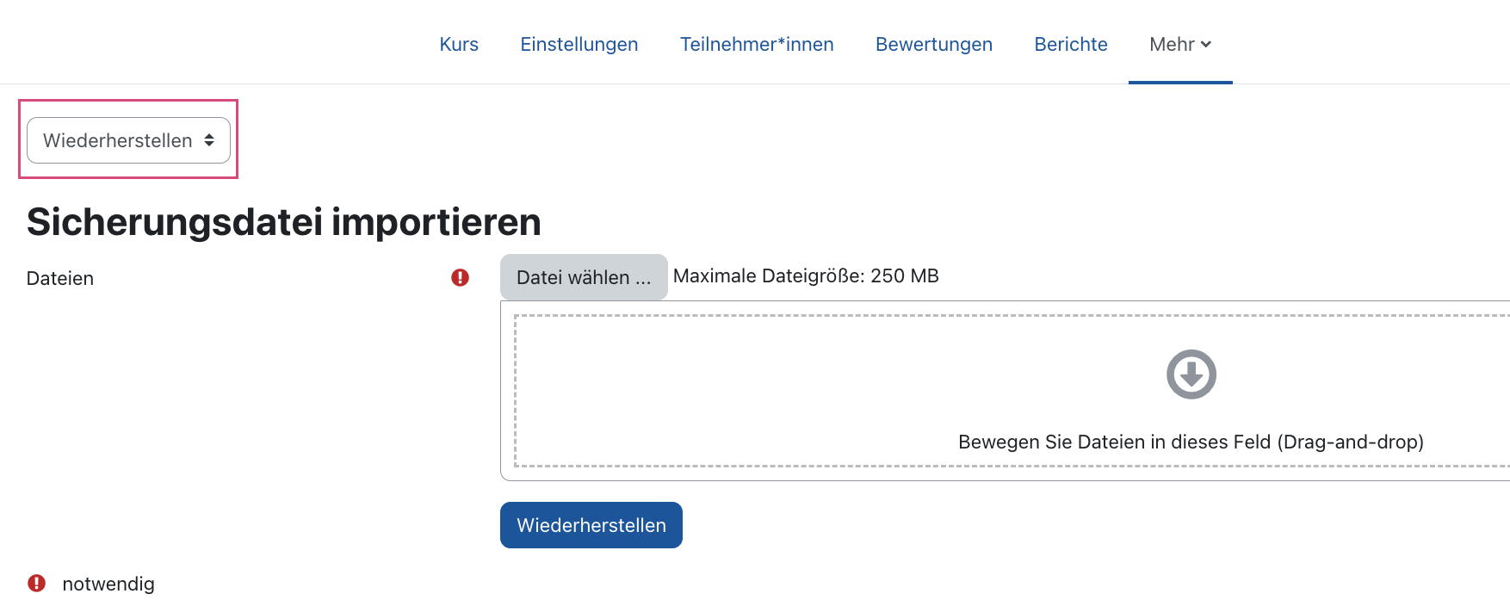
Task: Open the Berichte page
Action: (1071, 44)
